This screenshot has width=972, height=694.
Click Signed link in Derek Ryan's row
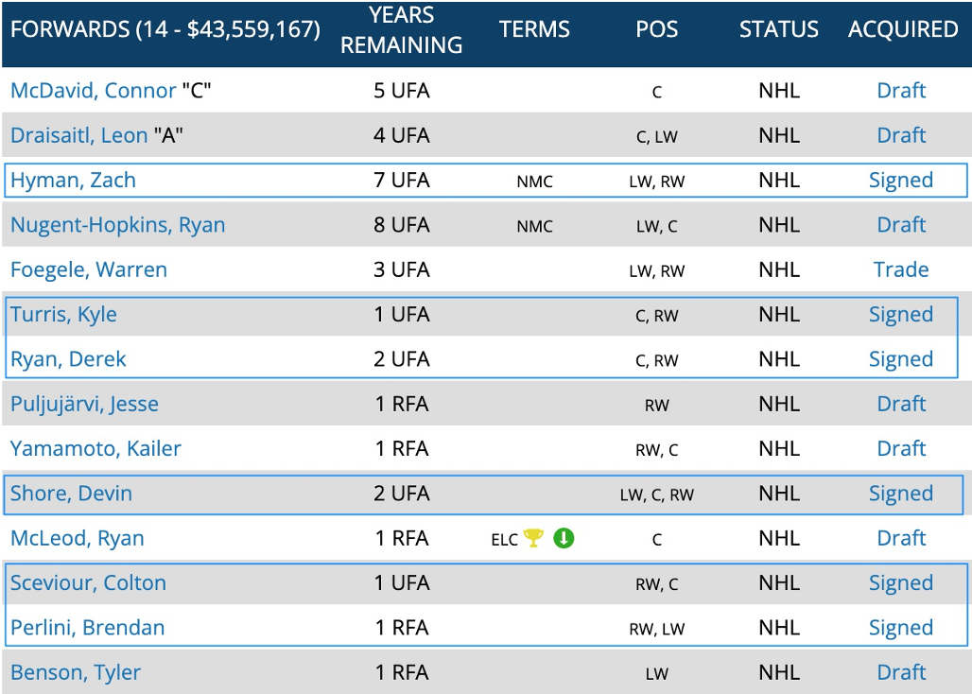point(901,359)
